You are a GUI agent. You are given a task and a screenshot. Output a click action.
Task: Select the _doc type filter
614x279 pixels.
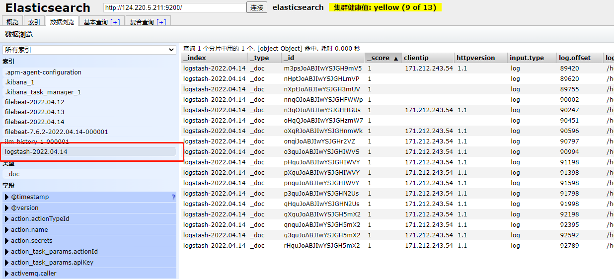(89, 174)
